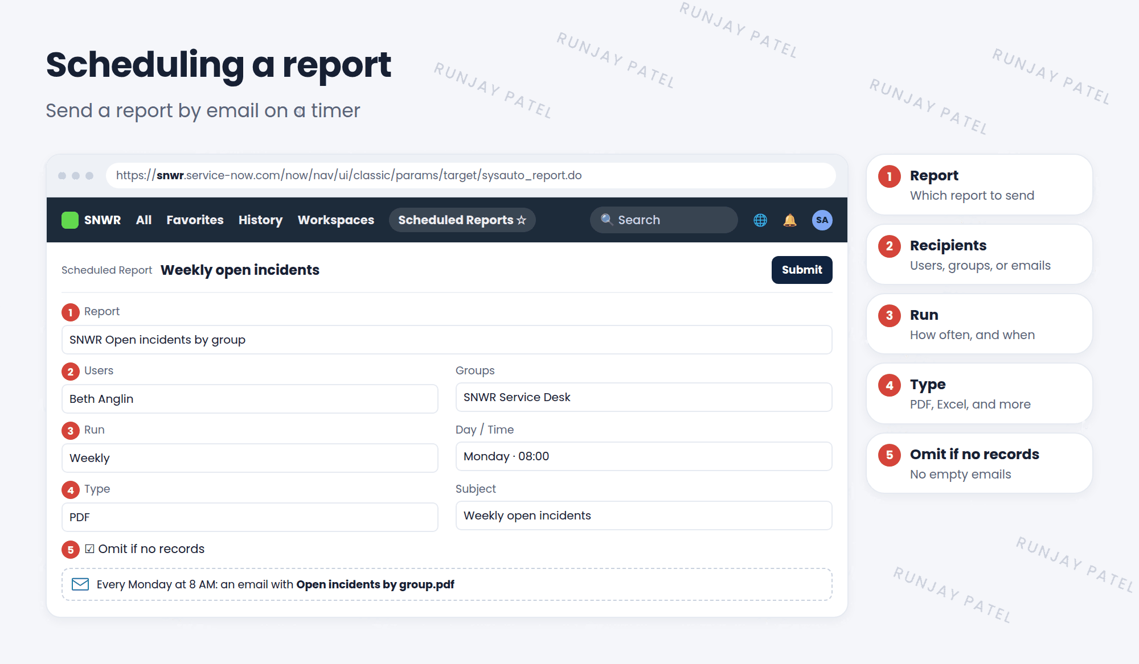Open the Run dropdown set to Weekly
Screen dimensions: 1139x664
[249, 458]
